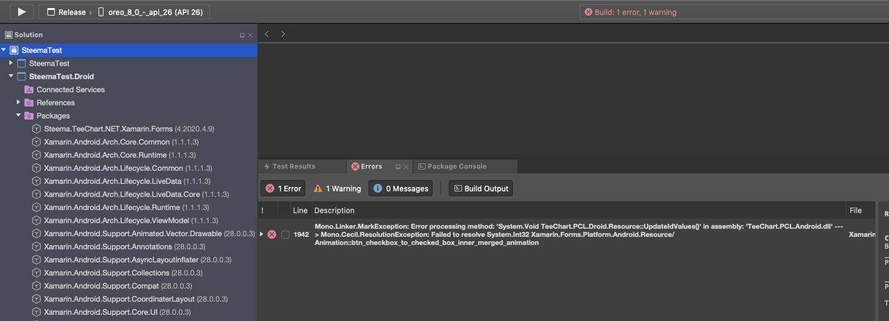
Task: Click the Solution pad icon
Action: (x=9, y=35)
